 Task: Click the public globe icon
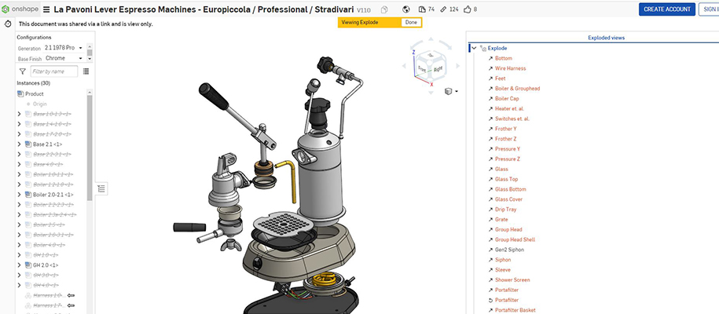pyautogui.click(x=405, y=9)
